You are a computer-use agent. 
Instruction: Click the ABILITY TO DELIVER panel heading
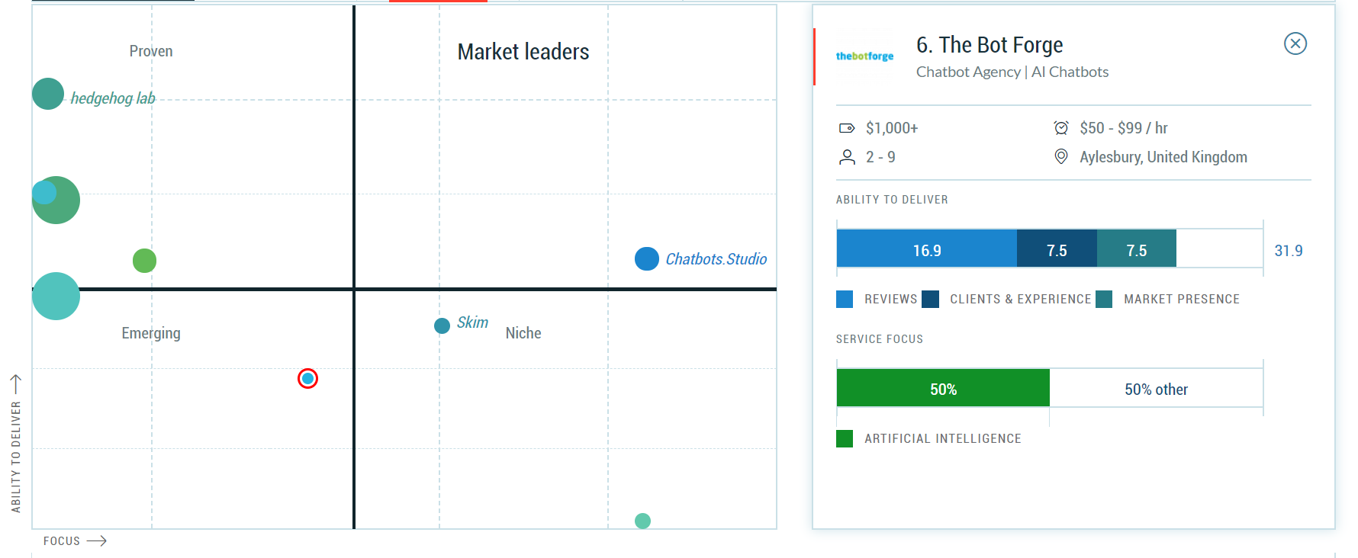click(x=892, y=200)
